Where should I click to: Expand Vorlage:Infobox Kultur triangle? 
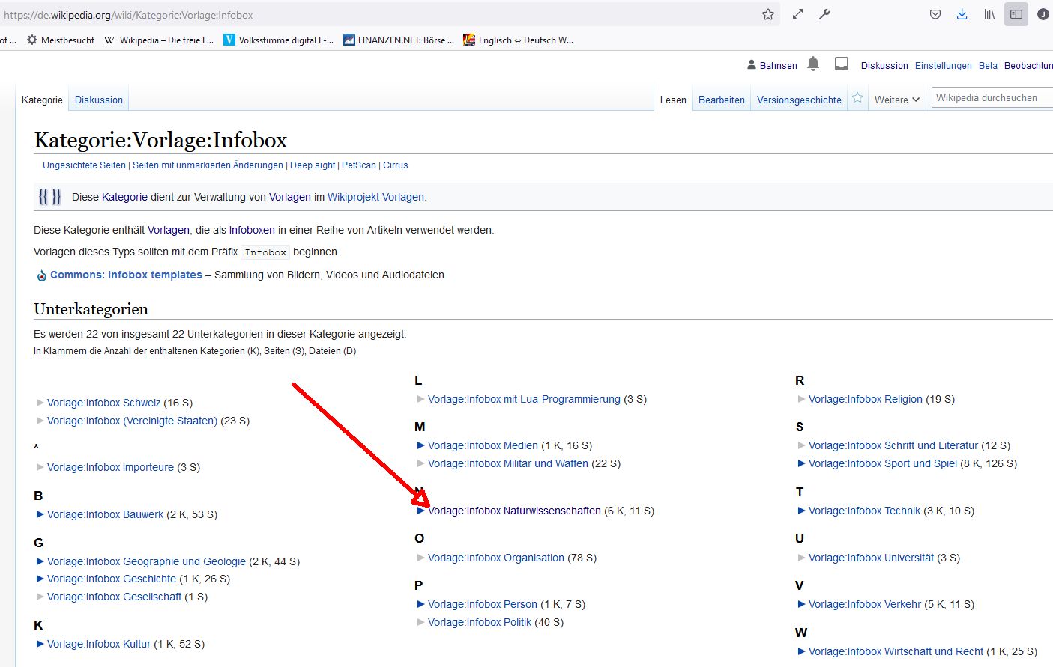tap(40, 644)
